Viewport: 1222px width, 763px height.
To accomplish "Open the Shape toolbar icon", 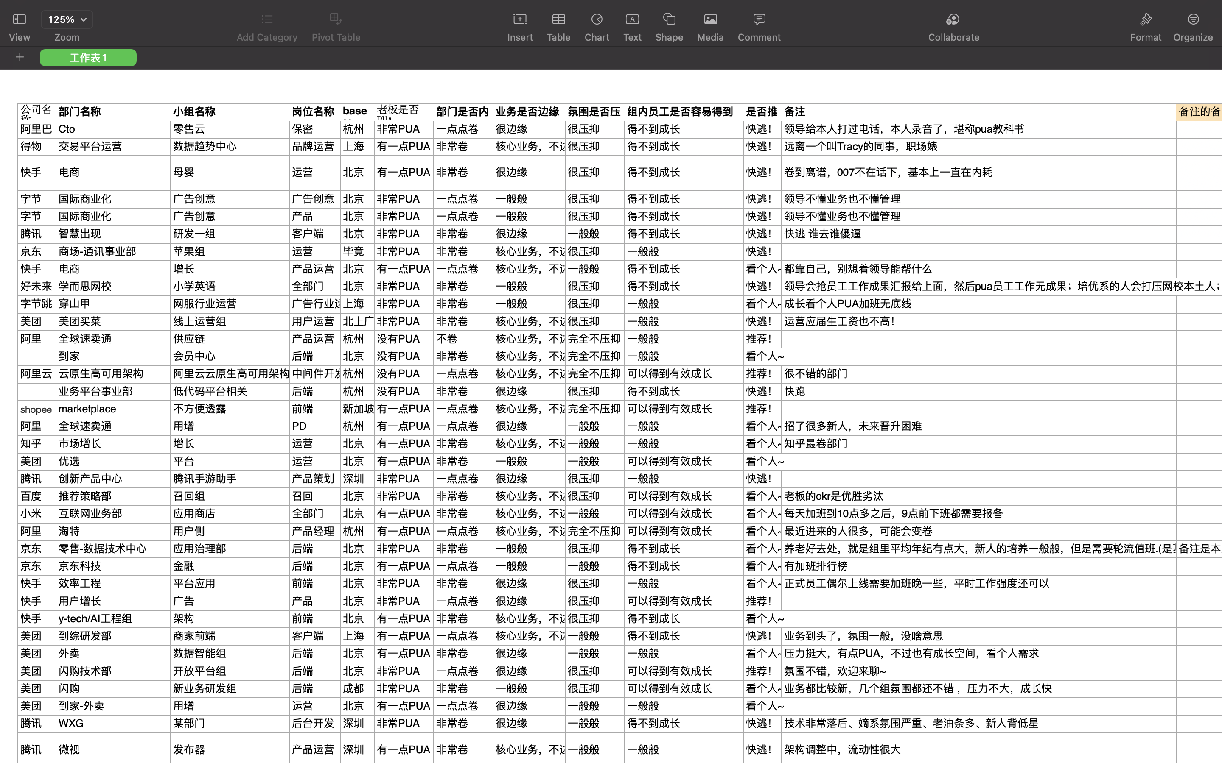I will pos(669,19).
